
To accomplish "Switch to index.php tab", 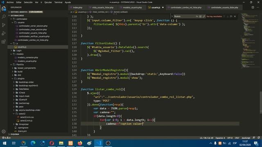I will pyautogui.click(x=77, y=7).
